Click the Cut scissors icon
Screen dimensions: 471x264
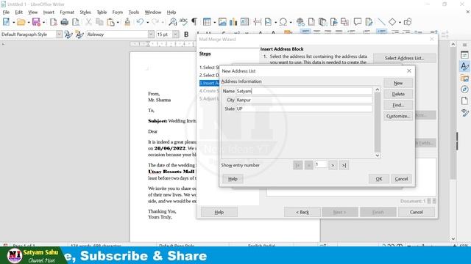88,22
